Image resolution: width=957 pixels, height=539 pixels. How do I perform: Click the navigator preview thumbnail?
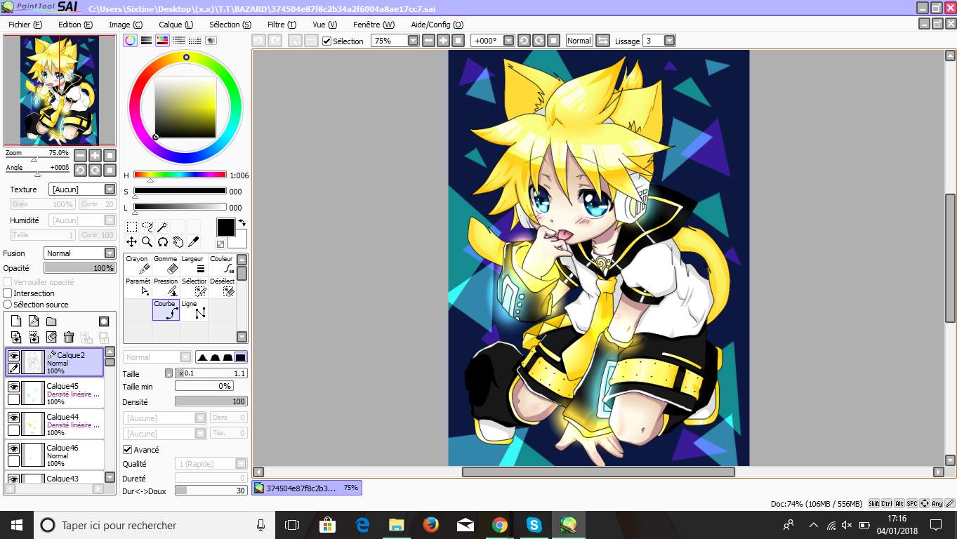coord(59,91)
